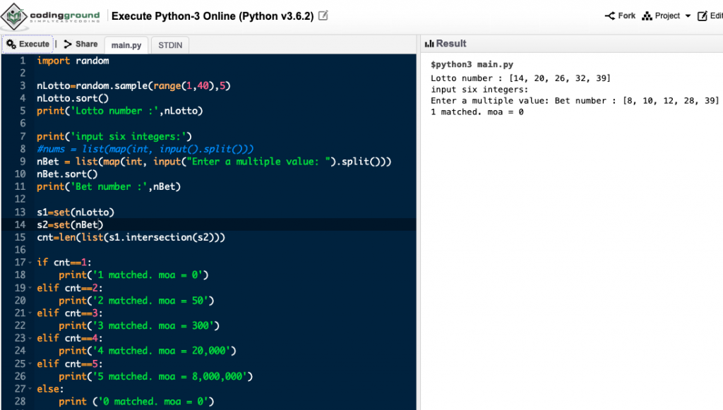Click the 'Execute Python-3 Online' page title

click(213, 16)
